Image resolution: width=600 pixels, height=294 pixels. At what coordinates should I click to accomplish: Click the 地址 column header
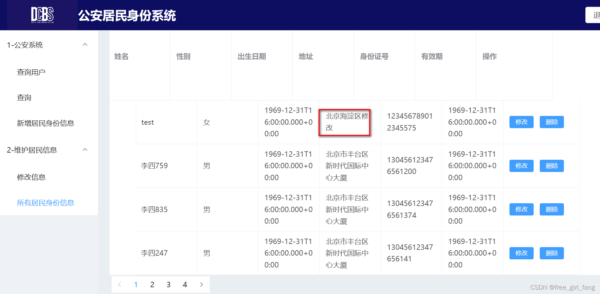(306, 56)
